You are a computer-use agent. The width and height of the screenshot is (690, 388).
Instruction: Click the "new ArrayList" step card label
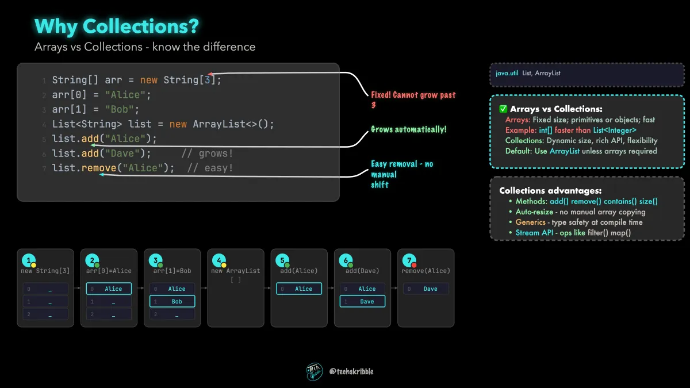(236, 271)
